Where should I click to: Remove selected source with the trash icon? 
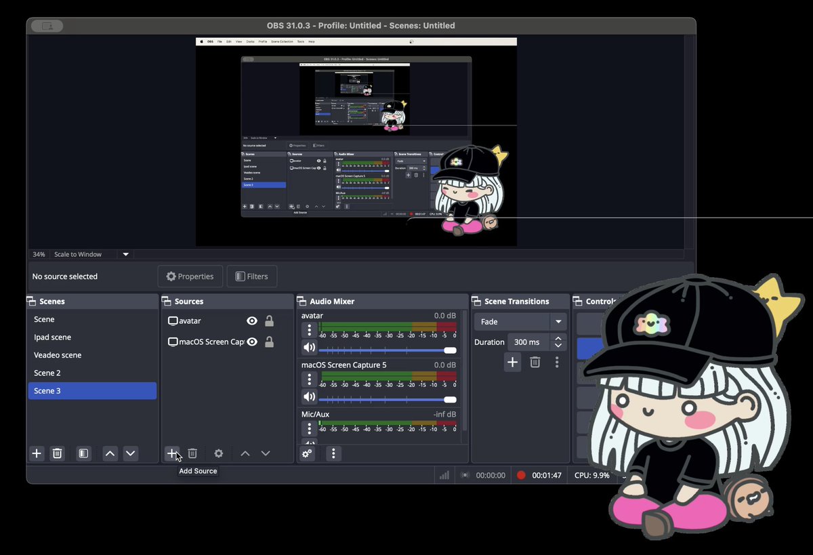tap(192, 453)
